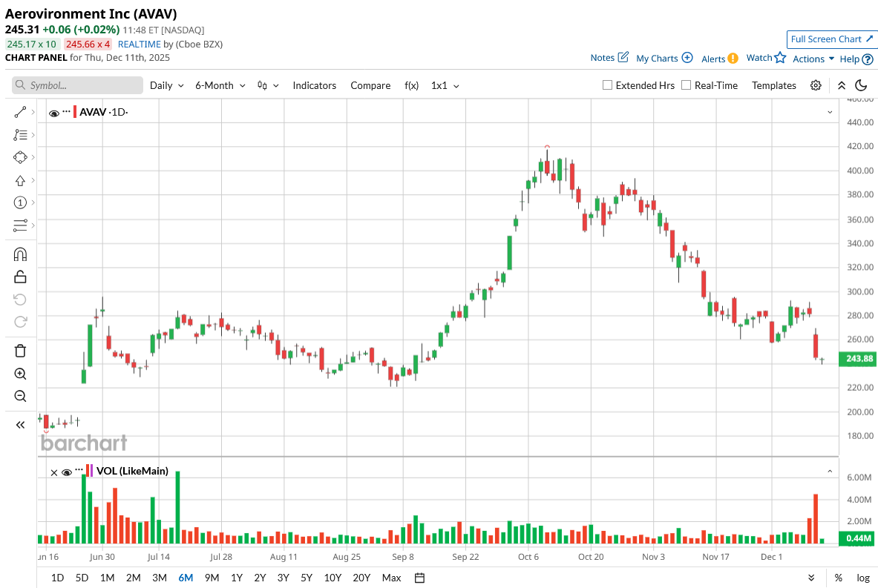The height and width of the screenshot is (588, 878).
Task: Select the 1Y time range
Action: click(x=237, y=578)
